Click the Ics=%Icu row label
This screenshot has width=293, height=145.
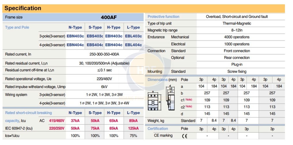click(12, 136)
